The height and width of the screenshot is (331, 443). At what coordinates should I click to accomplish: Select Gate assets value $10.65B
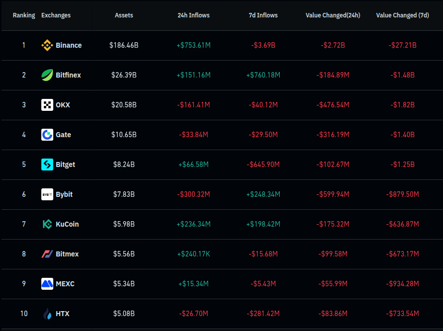click(124, 135)
